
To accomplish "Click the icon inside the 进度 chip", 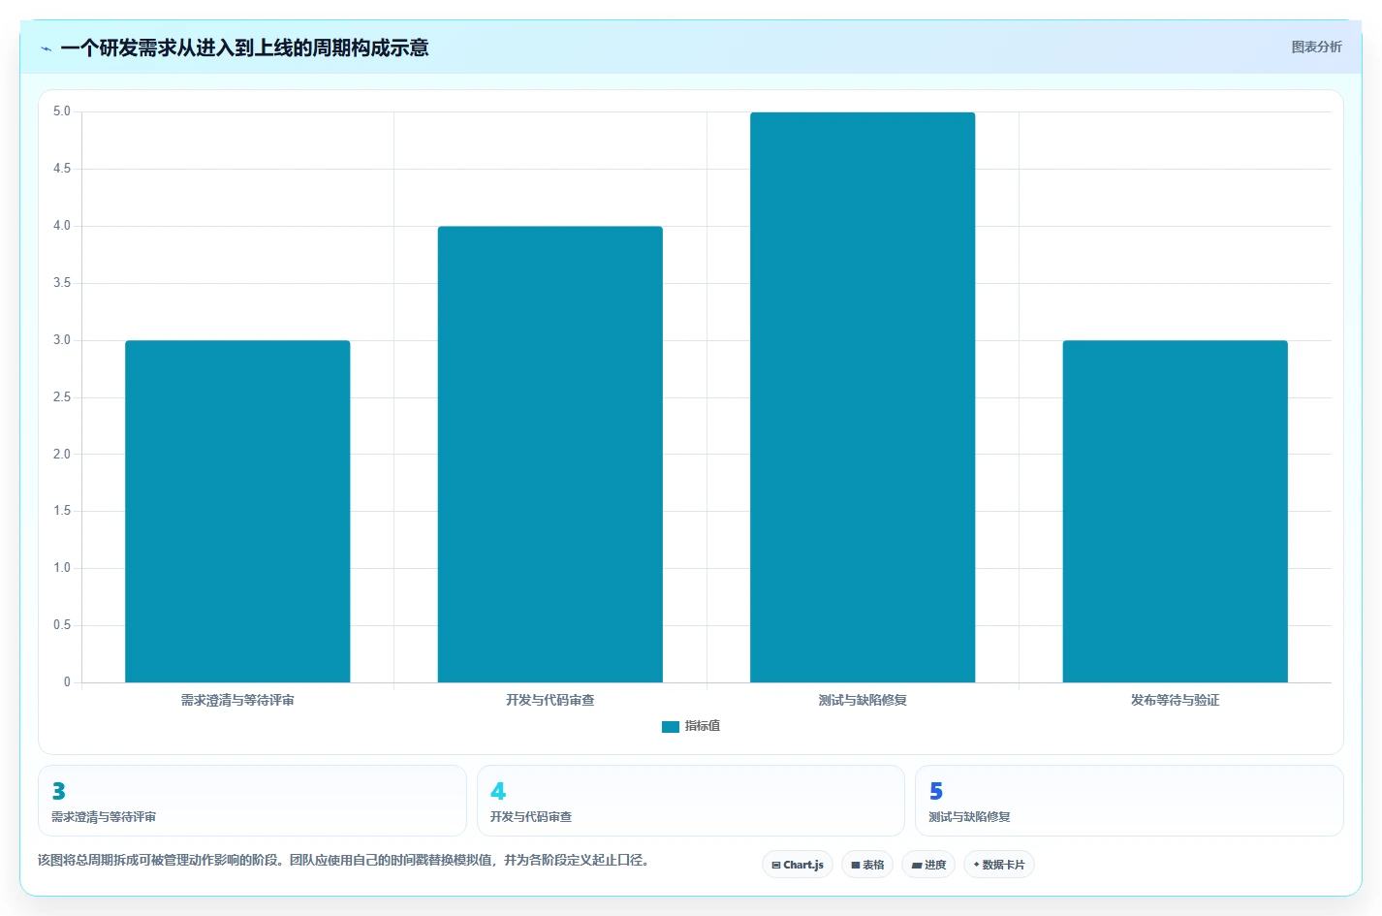I will click(x=917, y=865).
